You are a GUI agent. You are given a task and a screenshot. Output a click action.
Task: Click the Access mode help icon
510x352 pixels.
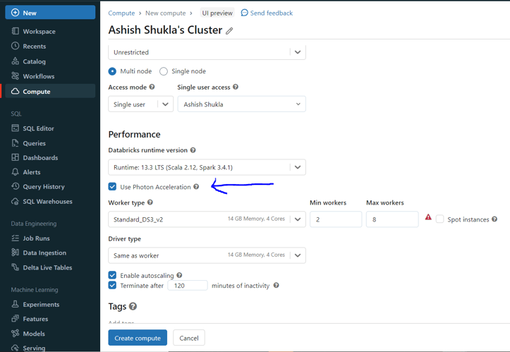(x=152, y=87)
